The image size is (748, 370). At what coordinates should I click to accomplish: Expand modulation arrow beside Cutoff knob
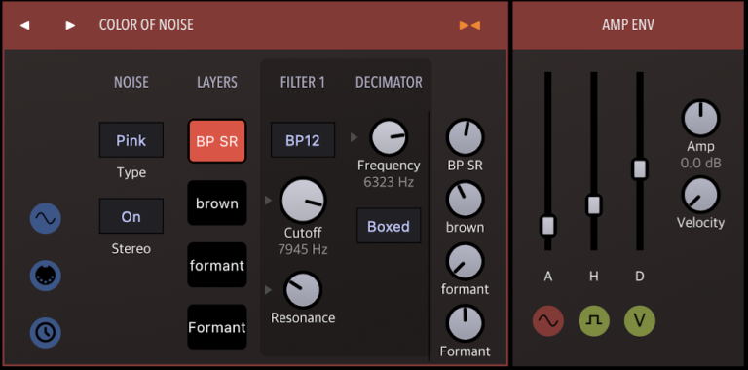(x=268, y=201)
